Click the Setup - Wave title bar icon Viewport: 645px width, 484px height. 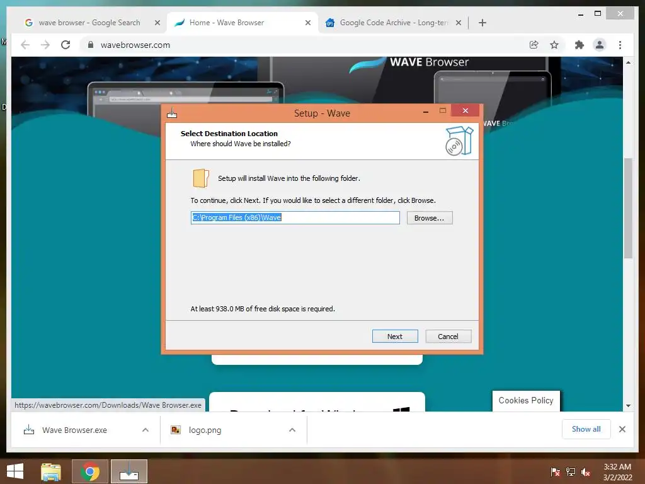[x=172, y=113]
